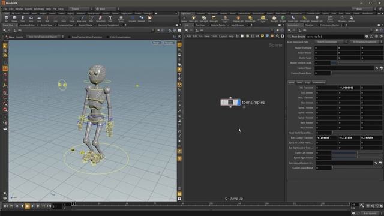The width and height of the screenshot is (384, 216).
Task: Toggle Child Compensation checkbox
Action: pyautogui.click(x=107, y=37)
